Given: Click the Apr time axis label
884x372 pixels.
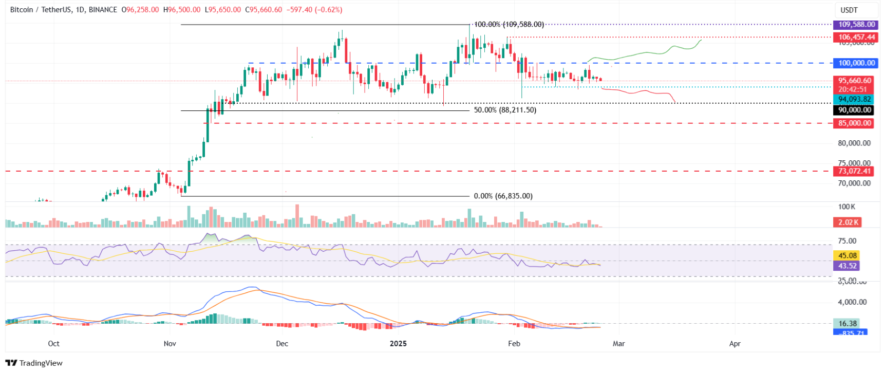Looking at the screenshot, I should coord(735,344).
